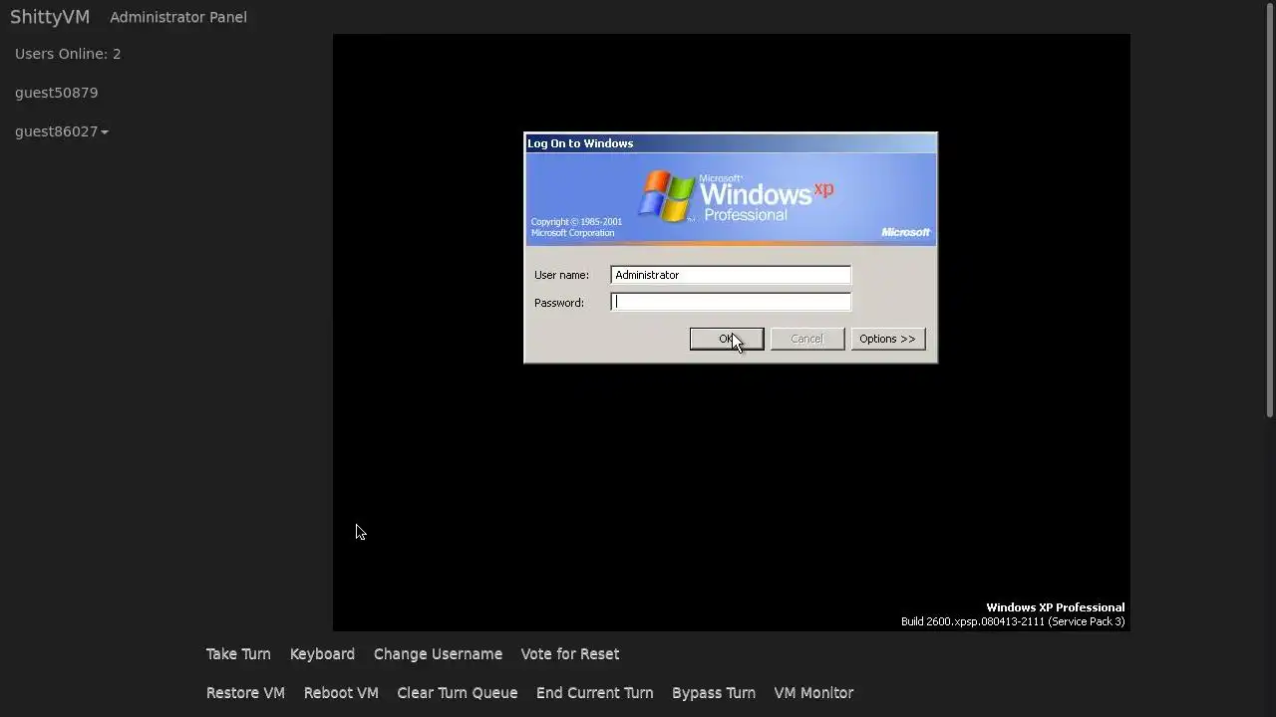Click Clear Turn Queue
This screenshot has height=717, width=1276.
tap(458, 693)
